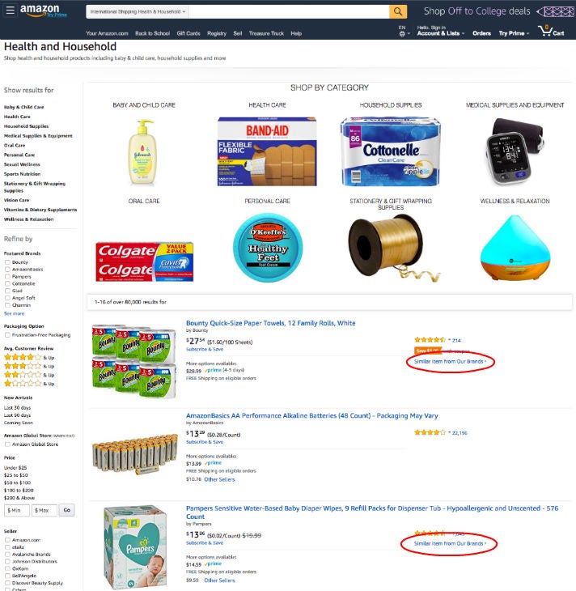Enable the Frustration-Free Packaging checkbox
Image resolution: width=576 pixels, height=591 pixels.
(x=7, y=334)
